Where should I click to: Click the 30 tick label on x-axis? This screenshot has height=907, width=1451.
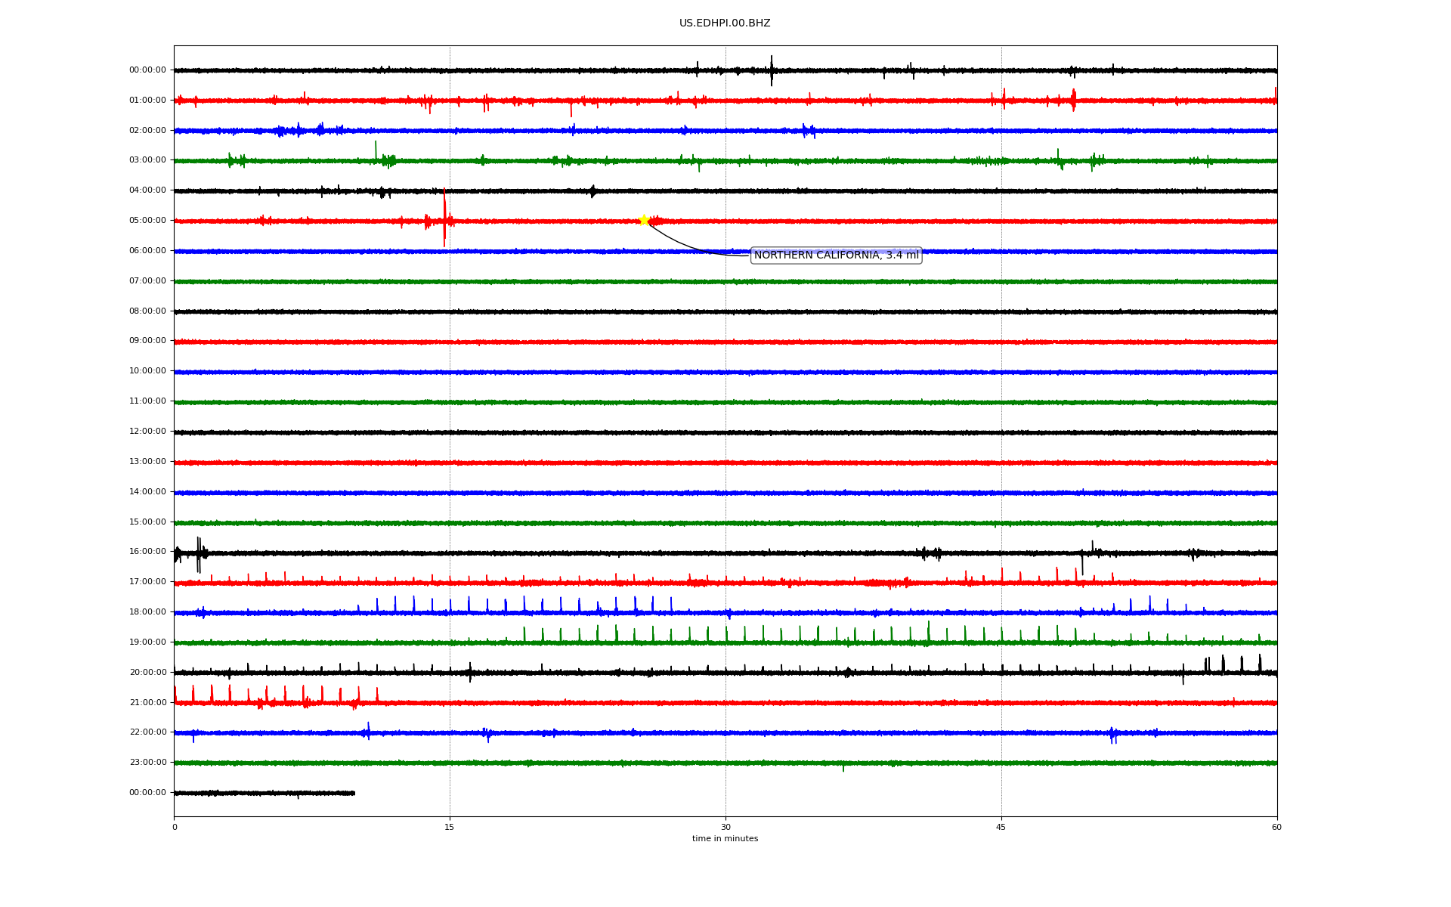click(725, 827)
